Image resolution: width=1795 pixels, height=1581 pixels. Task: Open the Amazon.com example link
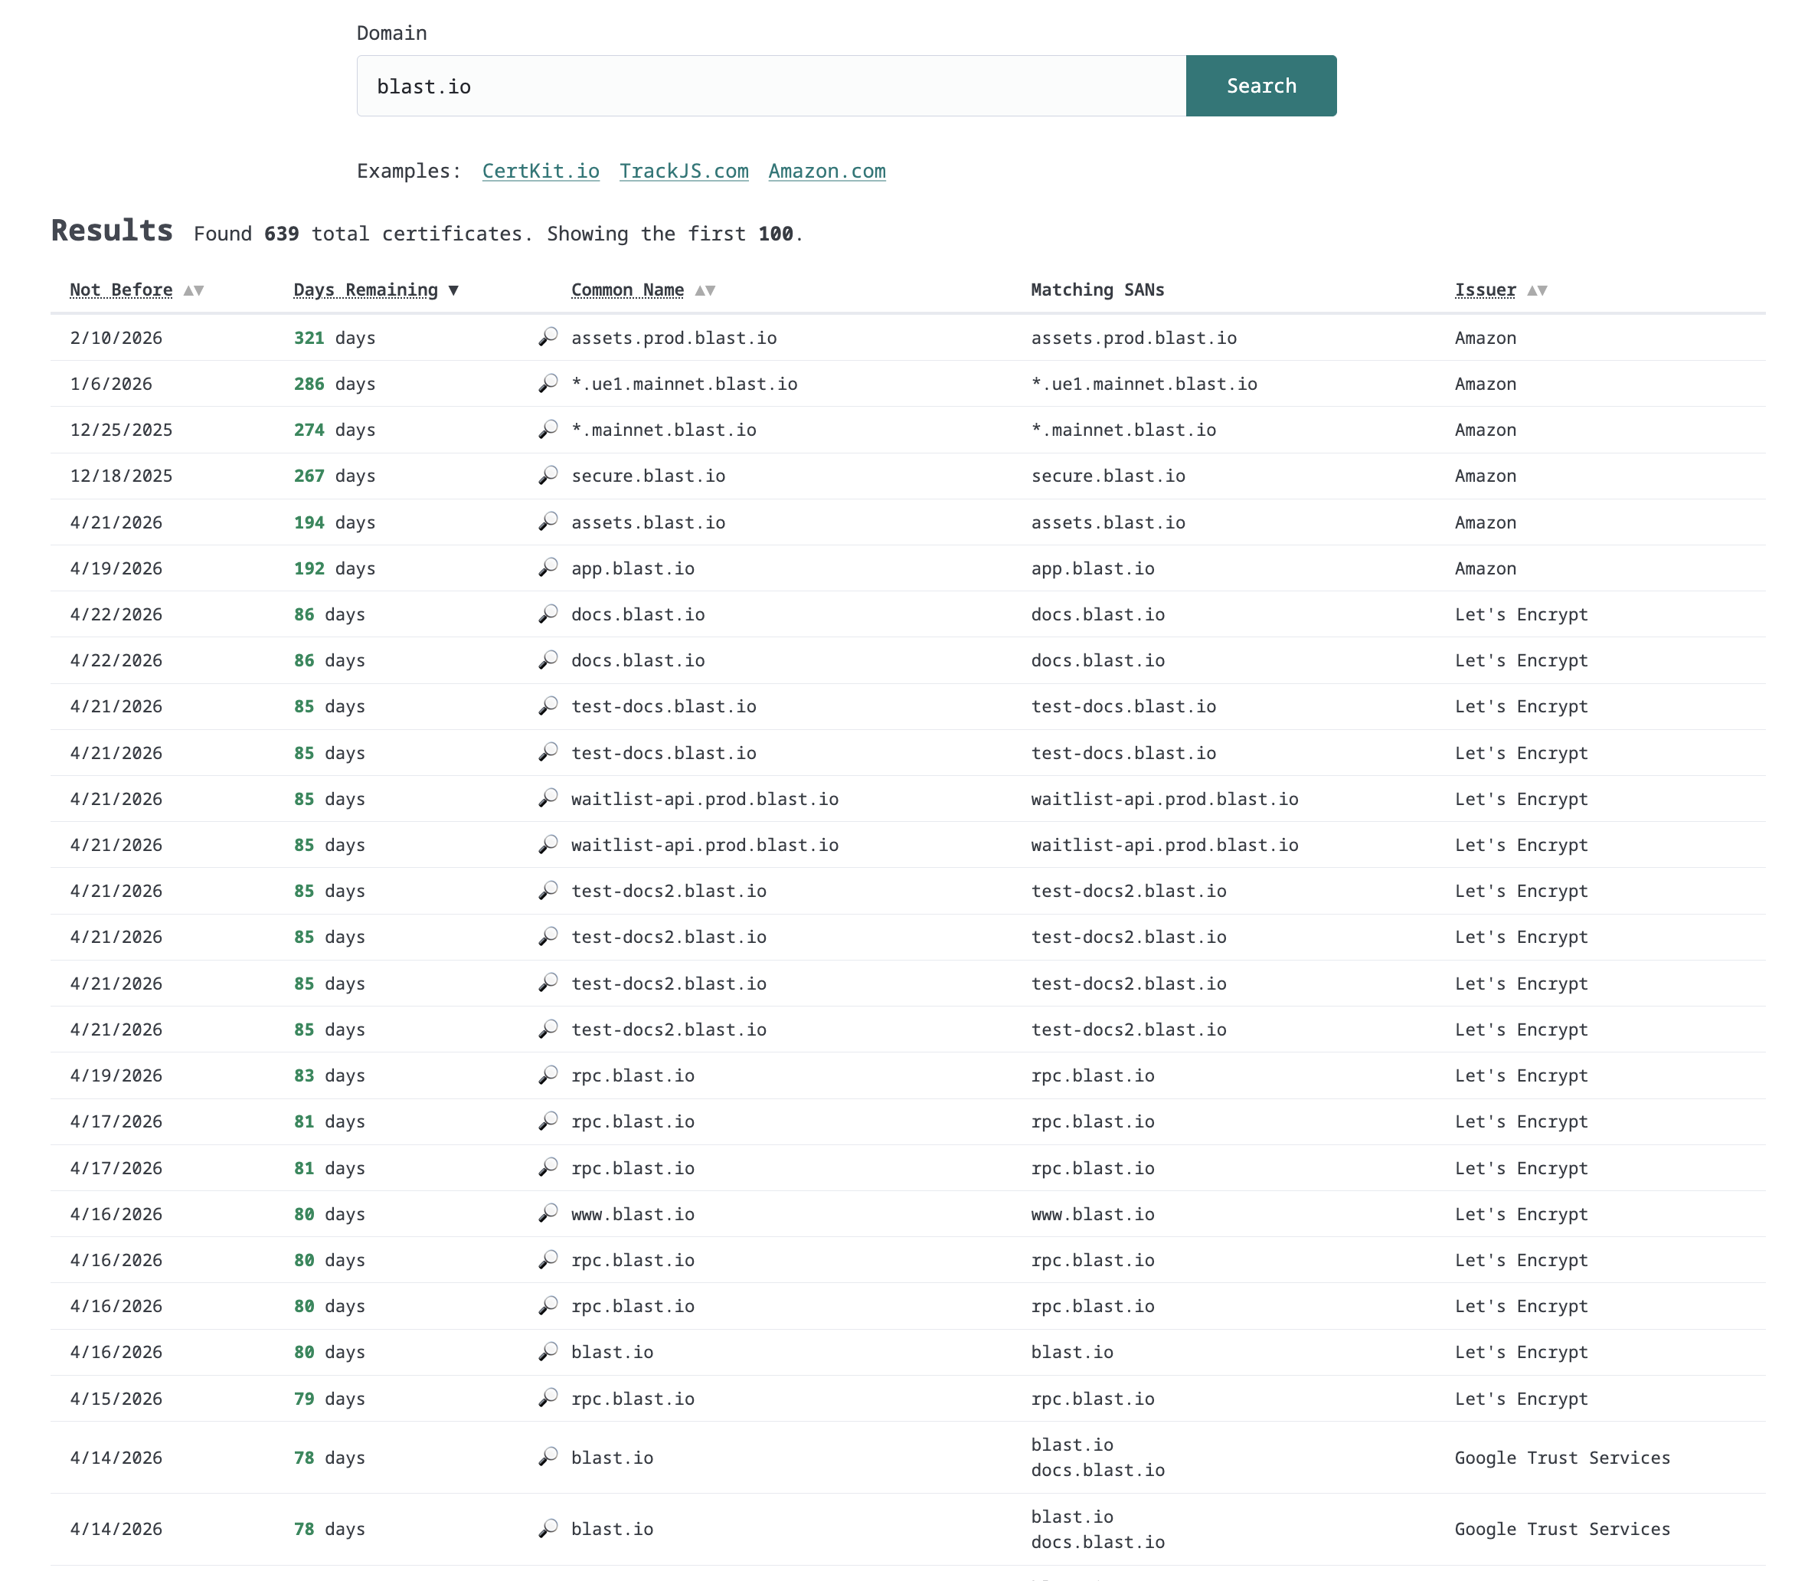click(x=826, y=172)
